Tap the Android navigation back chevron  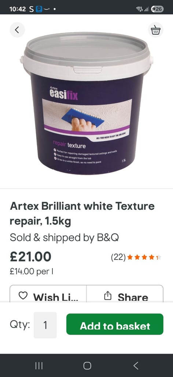136,366
